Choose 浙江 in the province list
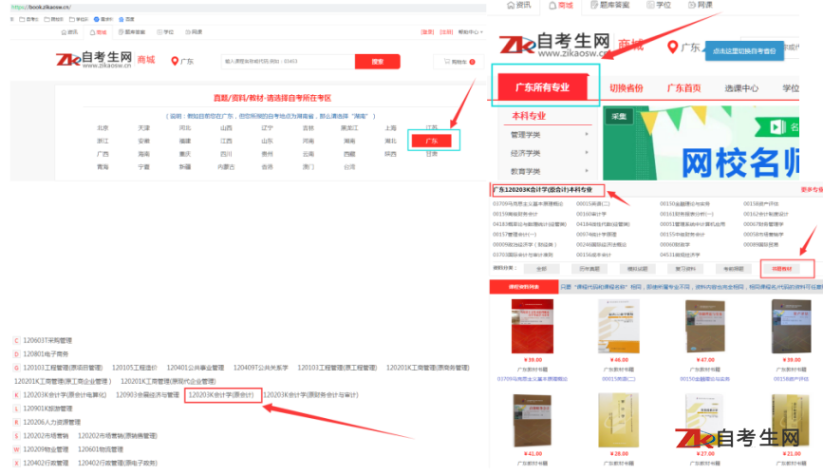The width and height of the screenshot is (823, 475). click(103, 142)
